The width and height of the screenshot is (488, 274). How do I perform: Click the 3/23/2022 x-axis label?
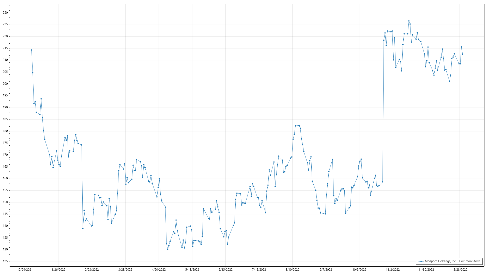coord(125,270)
